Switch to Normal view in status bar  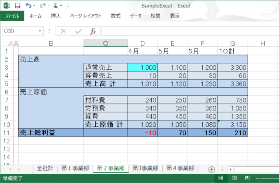point(221,178)
